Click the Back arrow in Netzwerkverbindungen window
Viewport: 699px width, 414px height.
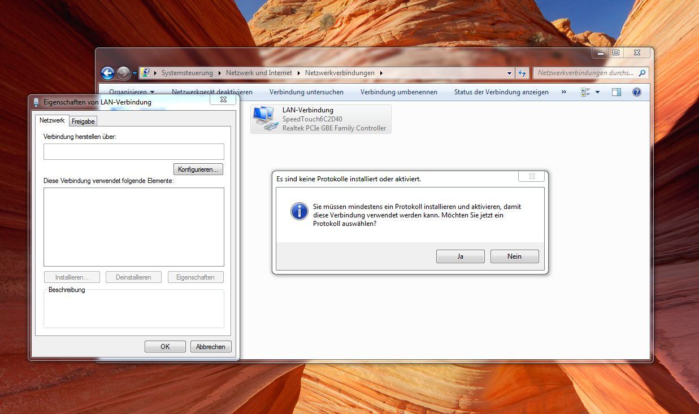point(107,73)
